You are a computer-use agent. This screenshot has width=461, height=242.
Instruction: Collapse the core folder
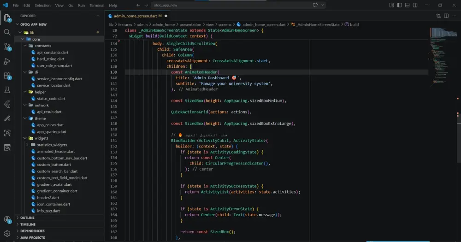(23, 39)
